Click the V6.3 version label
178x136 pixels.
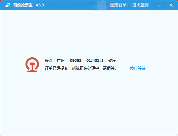point(40,5)
